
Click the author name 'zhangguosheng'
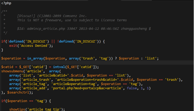[x=134, y=29]
